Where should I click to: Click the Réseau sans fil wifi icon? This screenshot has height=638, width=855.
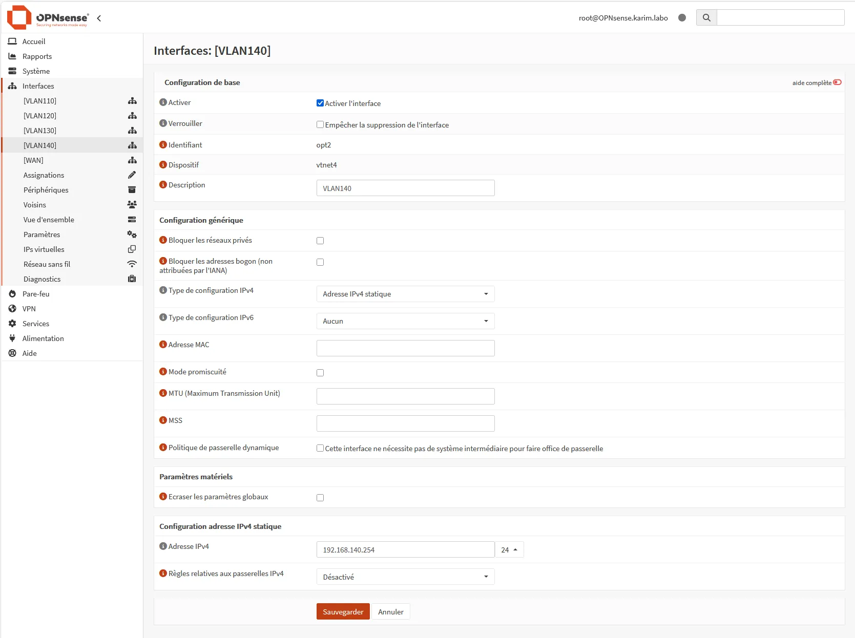132,264
